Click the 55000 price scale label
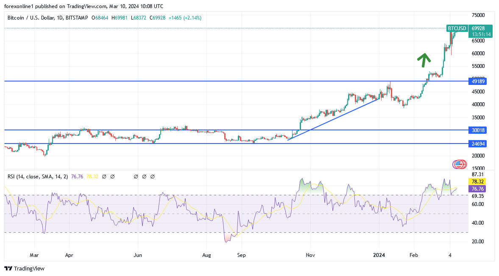Screen dimensions: 499x276 (478, 66)
